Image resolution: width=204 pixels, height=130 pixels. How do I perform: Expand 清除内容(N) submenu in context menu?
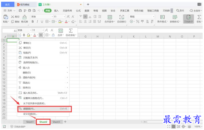(43, 78)
